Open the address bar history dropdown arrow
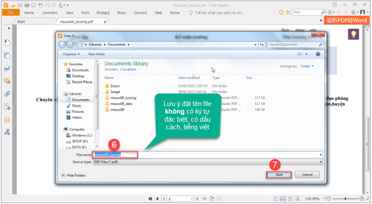 [x=255, y=45]
